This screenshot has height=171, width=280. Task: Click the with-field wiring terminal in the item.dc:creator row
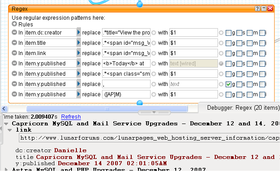click(x=221, y=33)
